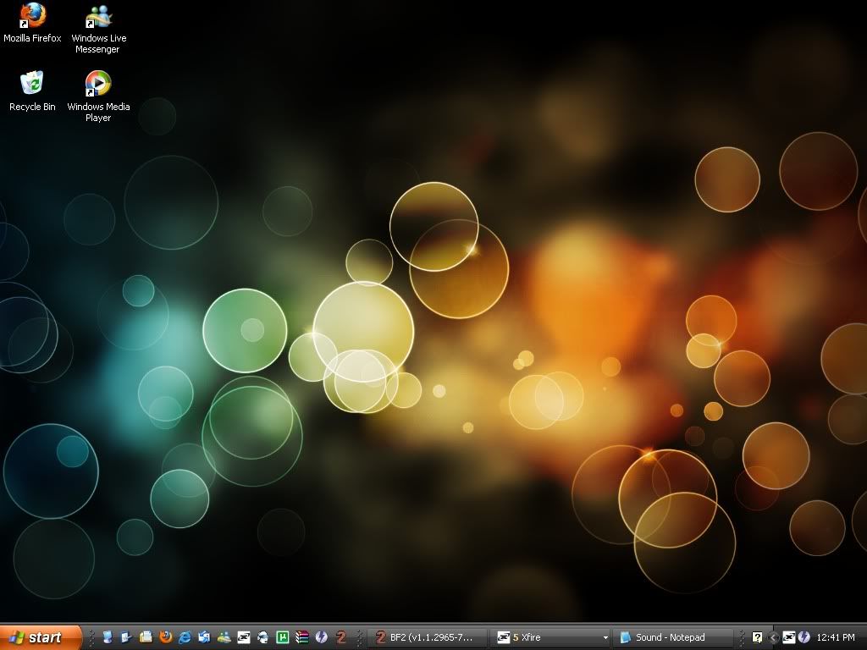Launch Internet Explorer from the quick launch bar

pos(185,637)
